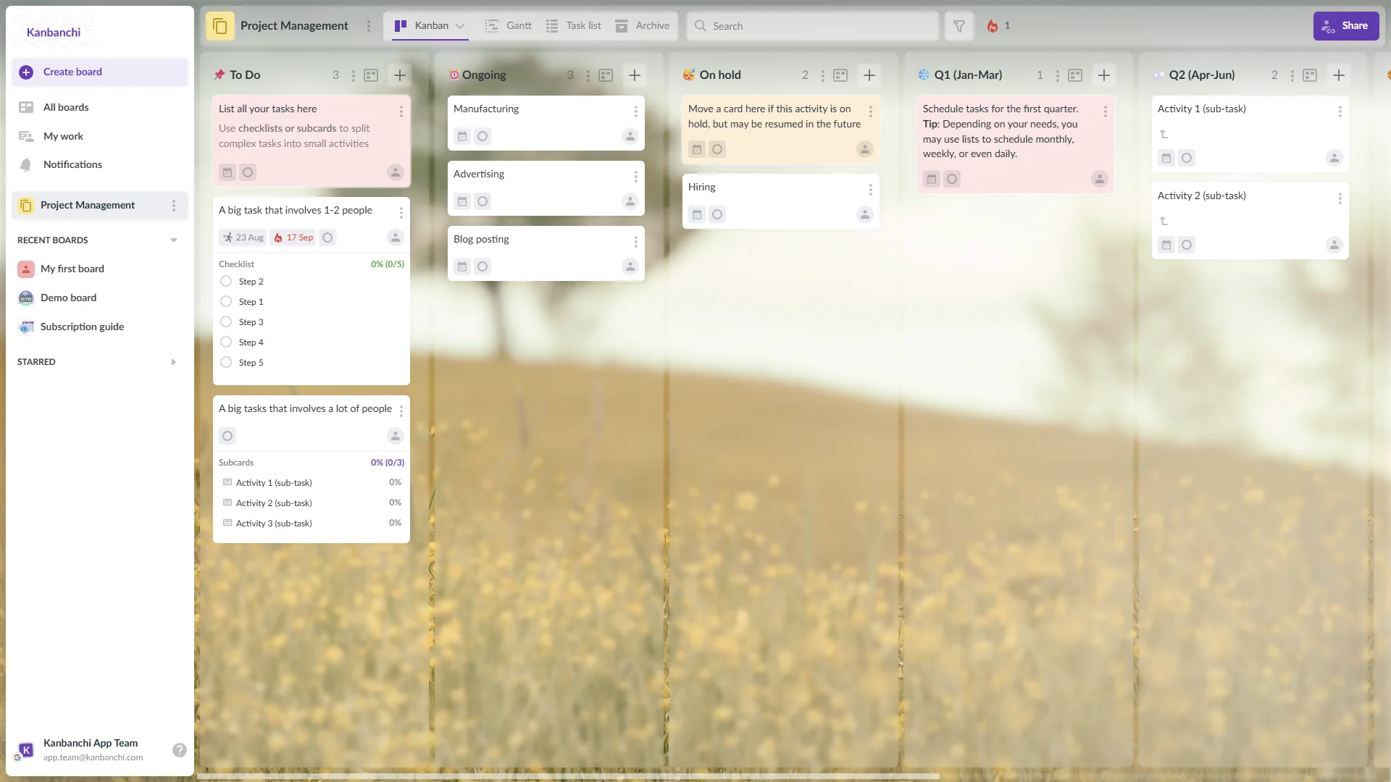Tick the Step 5 checklist item
This screenshot has height=782, width=1391.
tap(226, 362)
